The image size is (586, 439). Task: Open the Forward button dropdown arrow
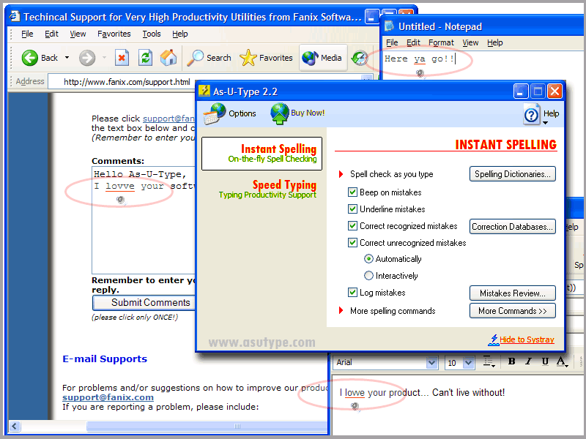(104, 58)
